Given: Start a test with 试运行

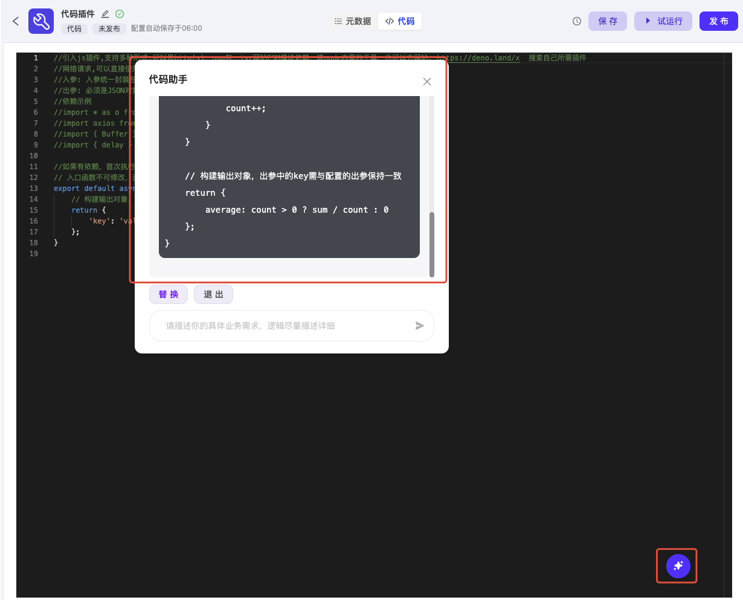Looking at the screenshot, I should point(663,21).
